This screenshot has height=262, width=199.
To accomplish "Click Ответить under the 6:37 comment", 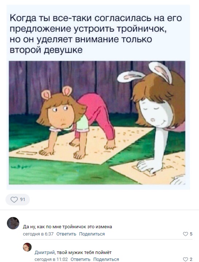I will [x=66, y=234].
